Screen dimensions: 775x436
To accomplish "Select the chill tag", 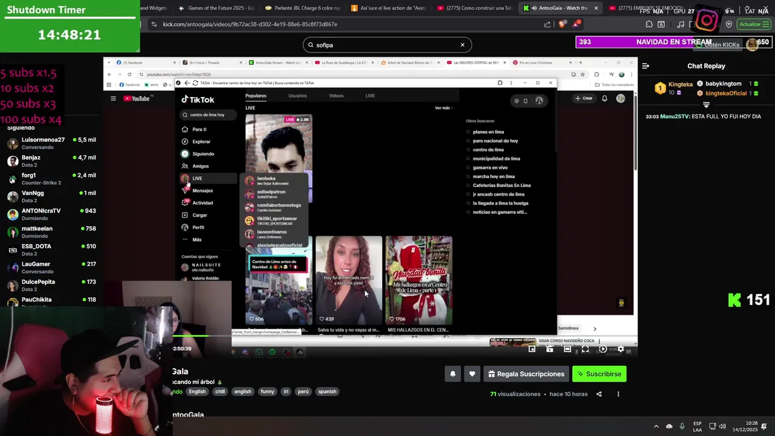I will 220,391.
